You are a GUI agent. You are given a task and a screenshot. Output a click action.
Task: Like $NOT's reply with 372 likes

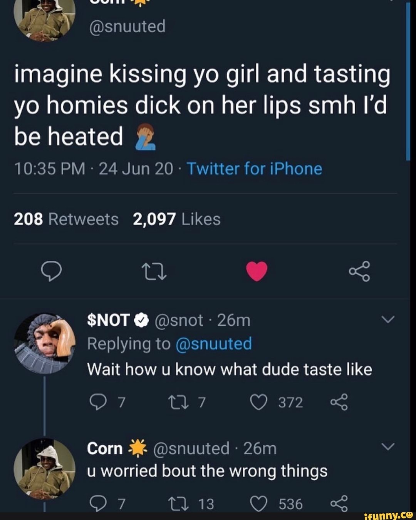(259, 402)
